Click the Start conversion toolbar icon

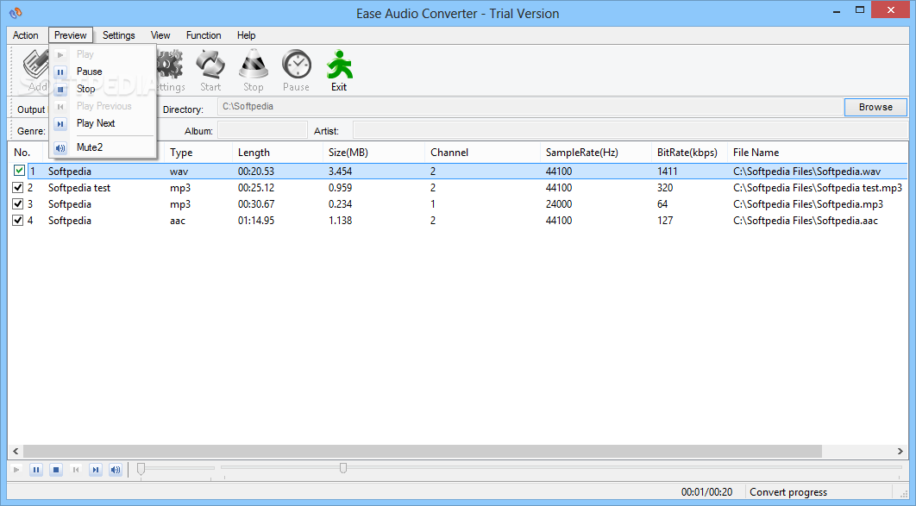click(x=210, y=71)
